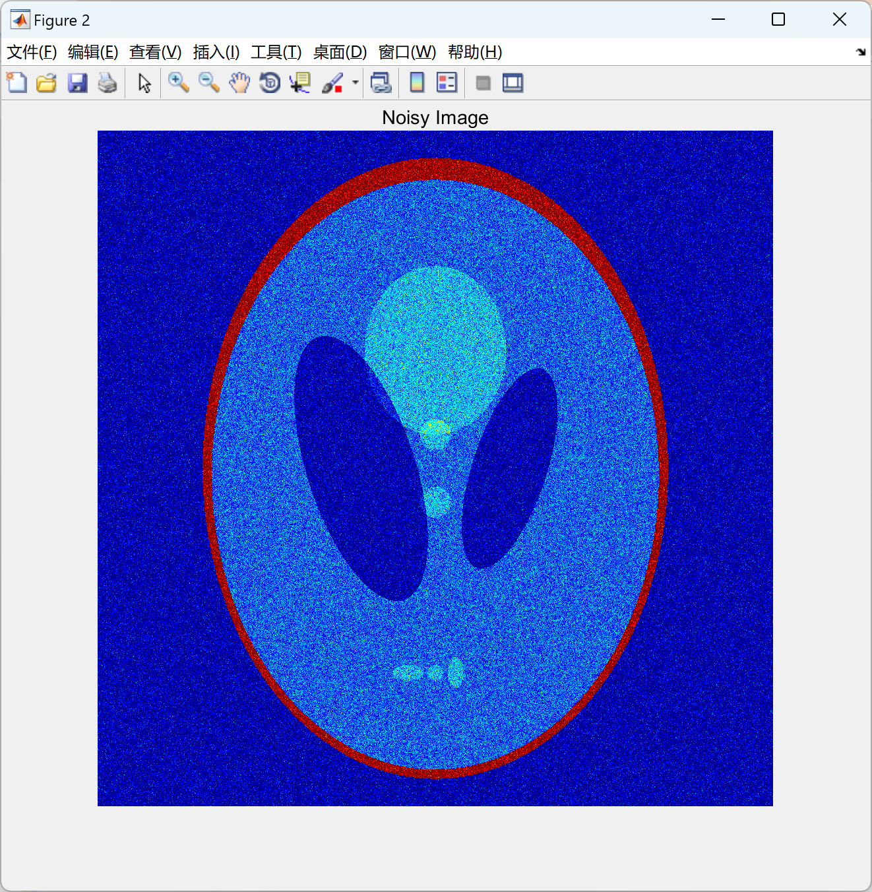Minimize the Figure 2 window
Viewport: 872px width, 892px height.
click(x=718, y=20)
